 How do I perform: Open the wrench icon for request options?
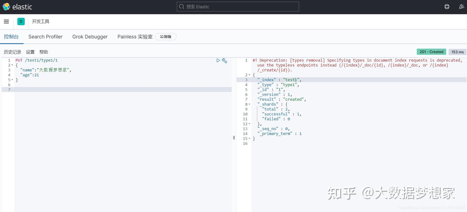[x=225, y=60]
